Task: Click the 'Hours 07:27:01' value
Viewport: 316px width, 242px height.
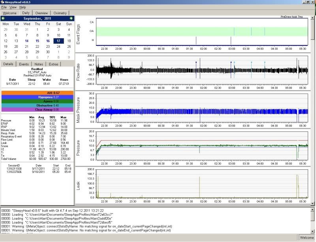Action: pos(64,84)
